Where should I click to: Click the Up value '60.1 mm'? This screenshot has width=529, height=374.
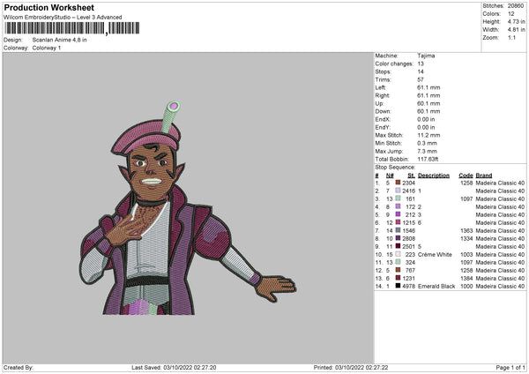click(x=428, y=103)
